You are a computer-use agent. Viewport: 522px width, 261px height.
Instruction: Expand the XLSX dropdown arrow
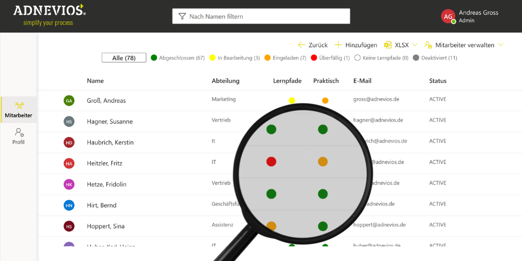[414, 45]
